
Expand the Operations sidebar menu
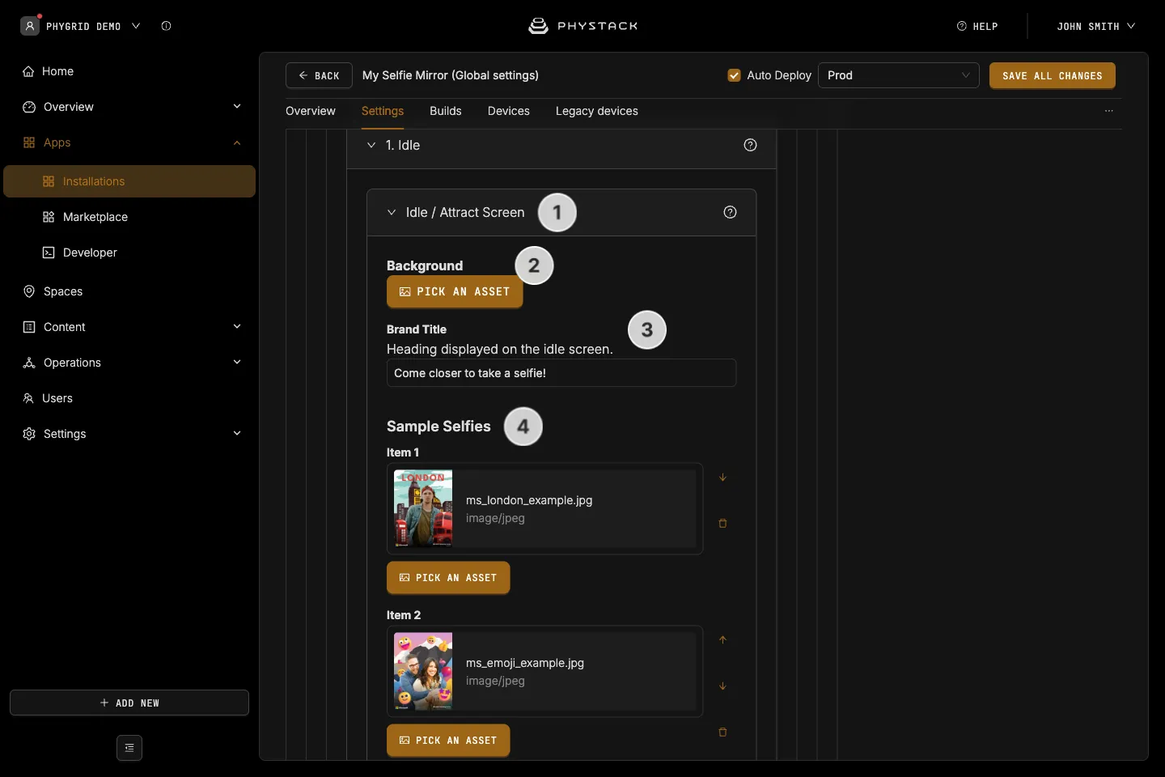[x=237, y=363]
